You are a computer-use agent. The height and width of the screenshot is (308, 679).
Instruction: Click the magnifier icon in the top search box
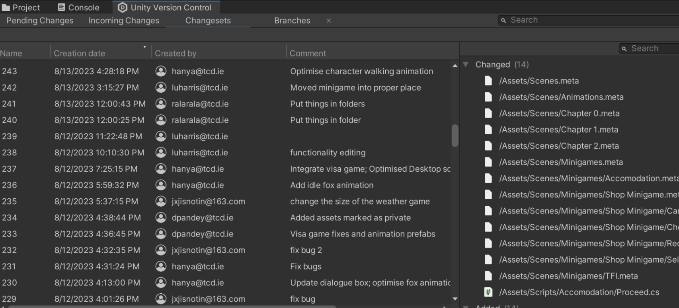[503, 20]
